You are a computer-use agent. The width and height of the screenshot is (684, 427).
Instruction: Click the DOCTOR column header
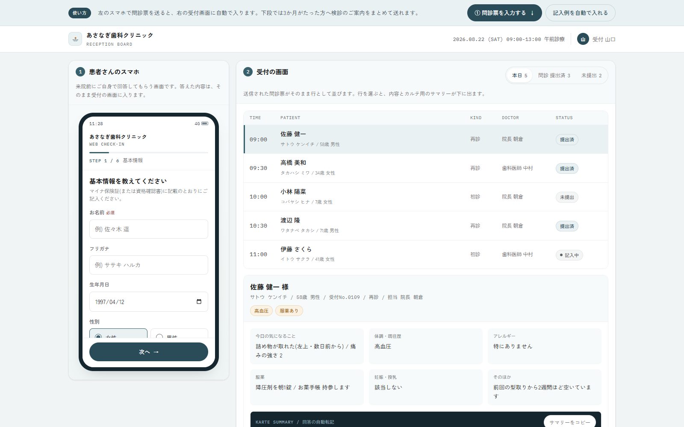click(510, 118)
